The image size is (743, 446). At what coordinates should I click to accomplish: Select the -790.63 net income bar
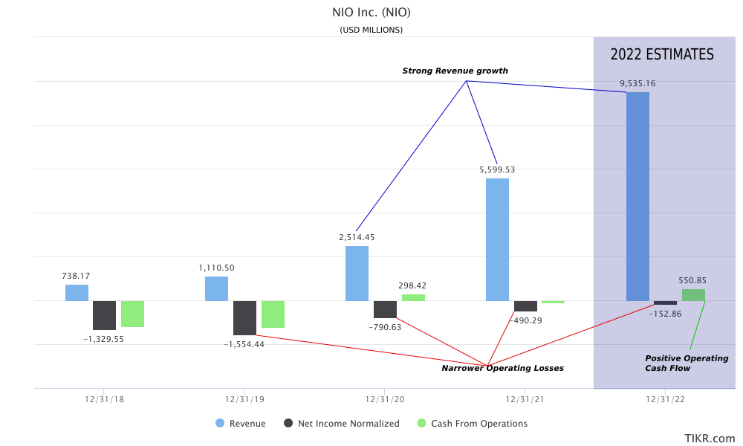click(x=385, y=309)
